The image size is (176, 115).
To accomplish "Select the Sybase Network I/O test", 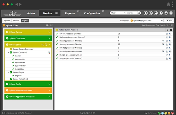I will (21, 79).
